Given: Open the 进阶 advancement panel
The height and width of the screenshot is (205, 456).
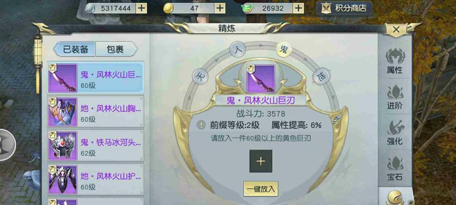Looking at the screenshot, I should [x=394, y=97].
